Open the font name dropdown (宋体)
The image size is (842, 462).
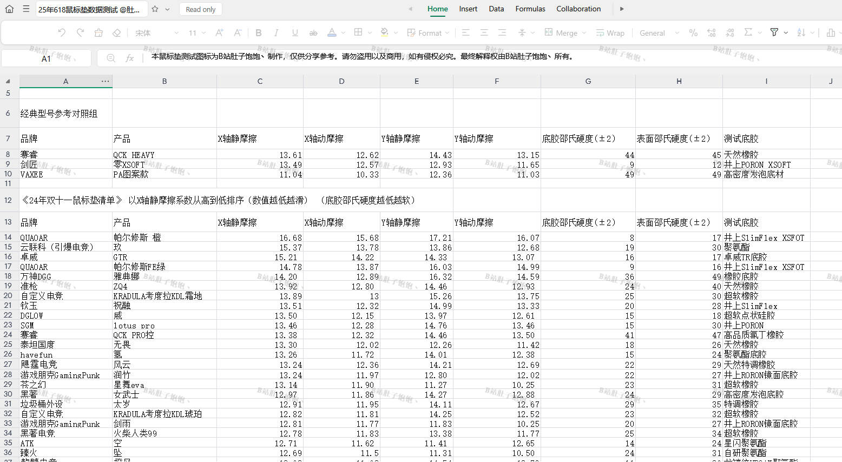(157, 33)
